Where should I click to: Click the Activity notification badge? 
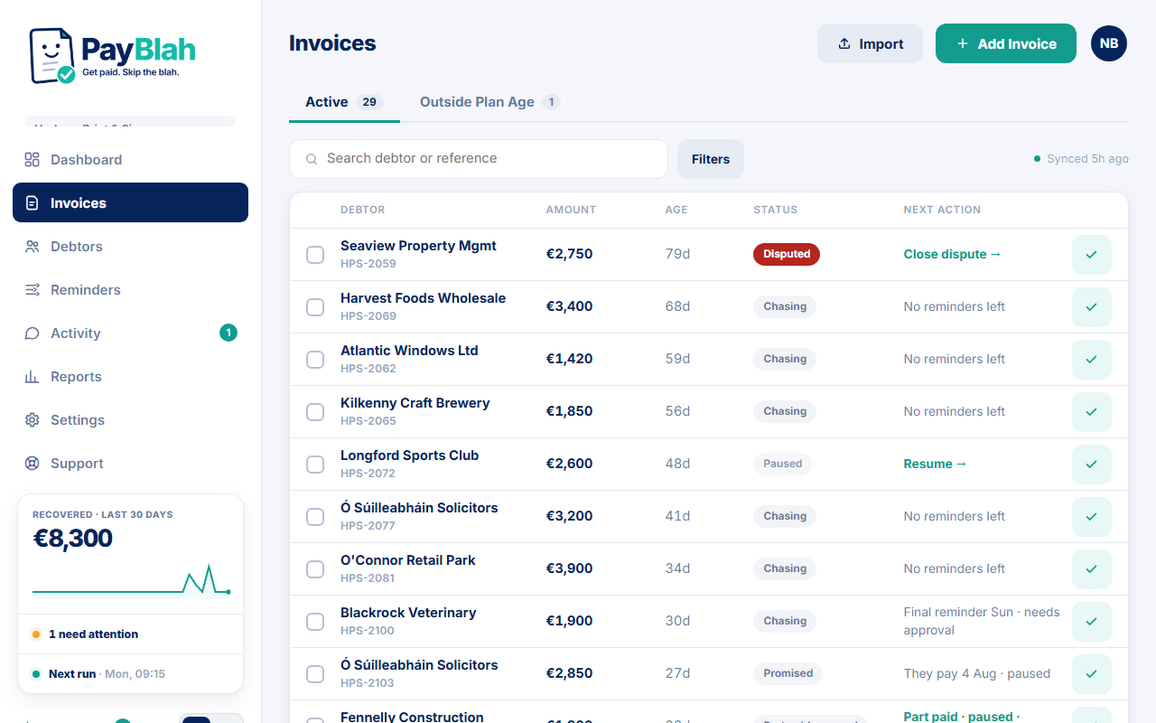click(228, 333)
